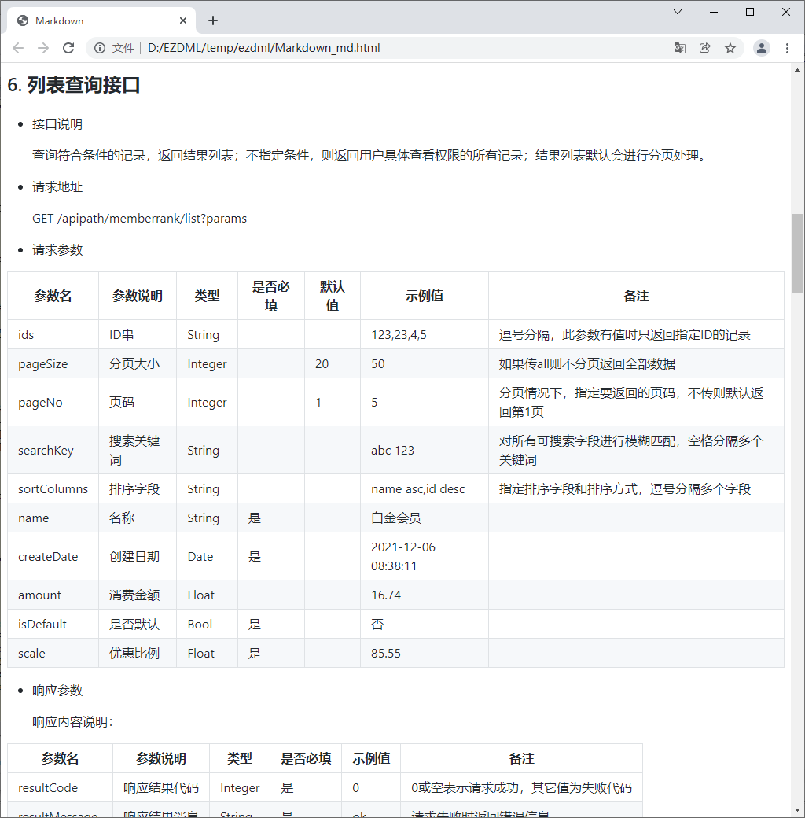Open the Chrome profile avatar

[x=761, y=48]
